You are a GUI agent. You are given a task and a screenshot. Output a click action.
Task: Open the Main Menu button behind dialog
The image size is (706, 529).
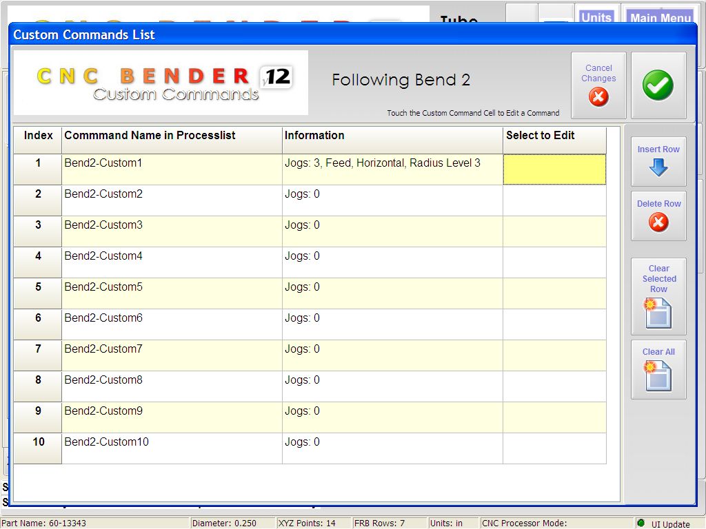pyautogui.click(x=660, y=17)
